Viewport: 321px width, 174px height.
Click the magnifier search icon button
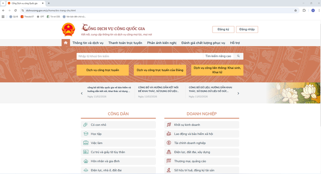pyautogui.click(x=238, y=56)
